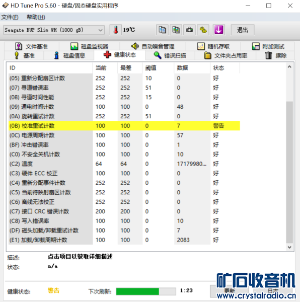Click the purple down-arrow icon
This screenshot has width=300, height=302.
tap(219, 30)
